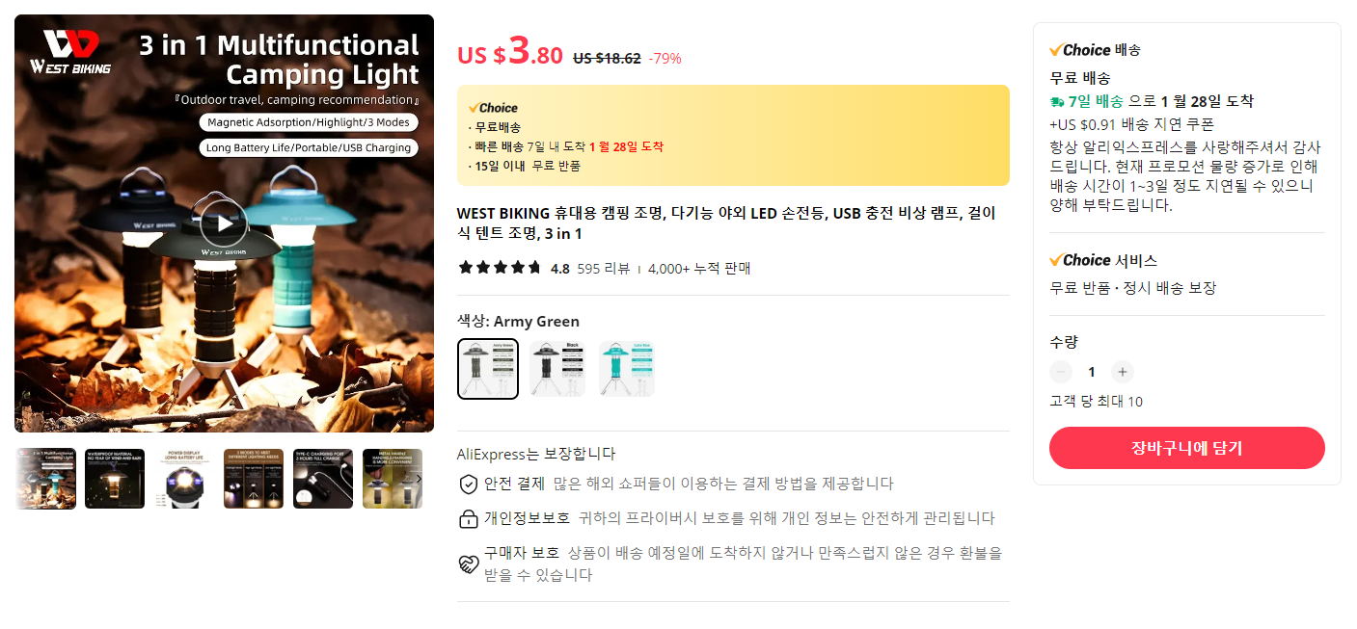Play the product video on main image
Image resolution: width=1357 pixels, height=629 pixels.
[x=224, y=223]
